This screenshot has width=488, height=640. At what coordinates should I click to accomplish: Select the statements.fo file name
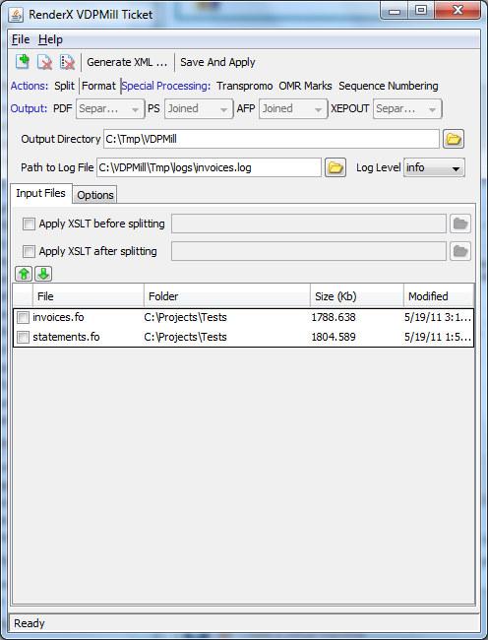[66, 337]
